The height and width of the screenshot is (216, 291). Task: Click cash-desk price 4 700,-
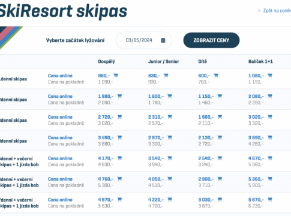coord(155,206)
